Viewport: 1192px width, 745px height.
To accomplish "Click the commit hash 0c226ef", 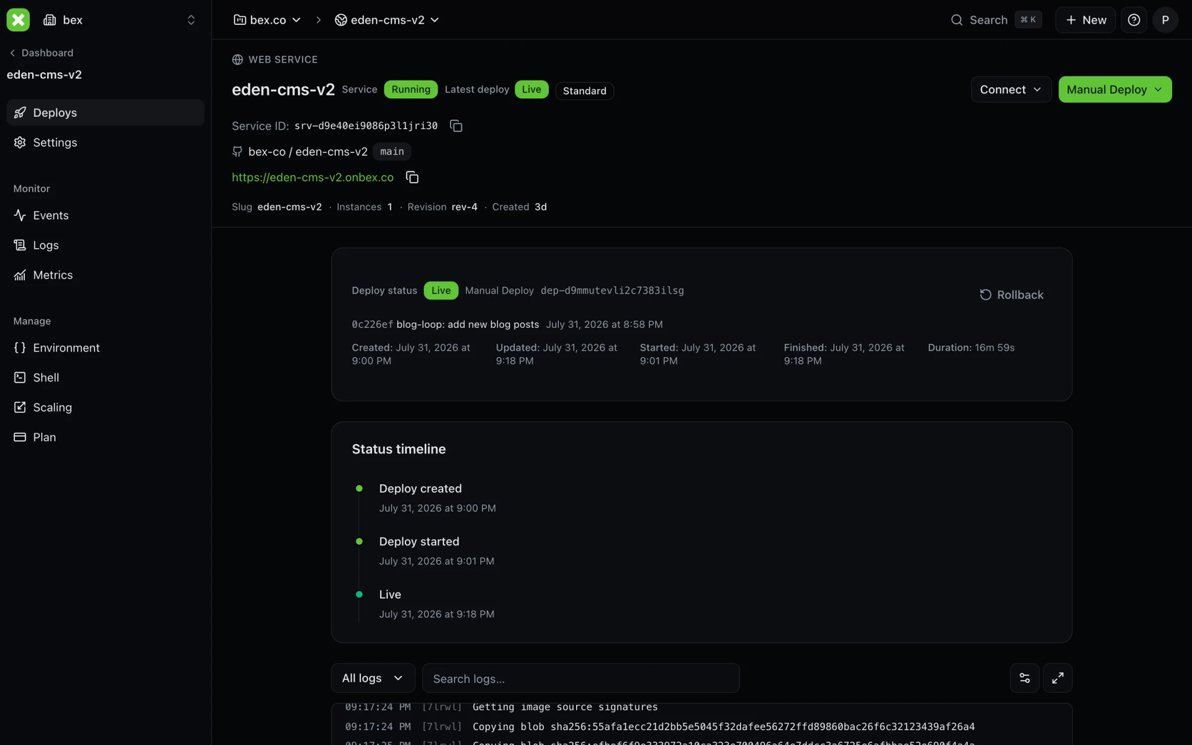I will [x=372, y=325].
